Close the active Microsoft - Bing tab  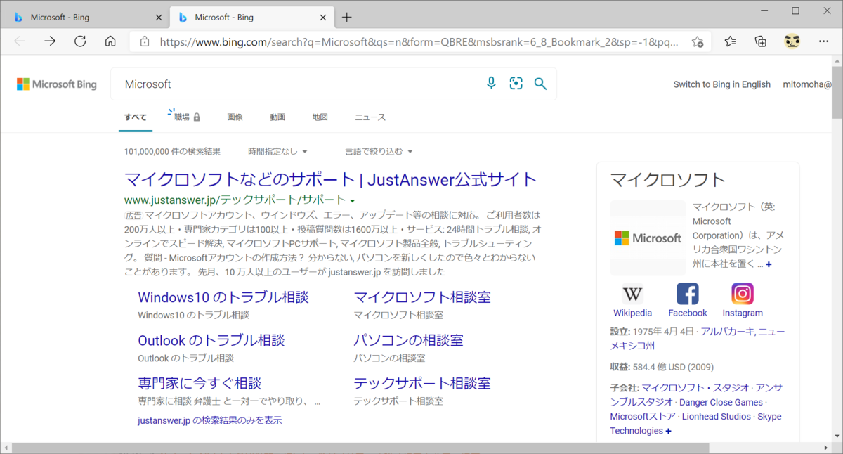323,18
